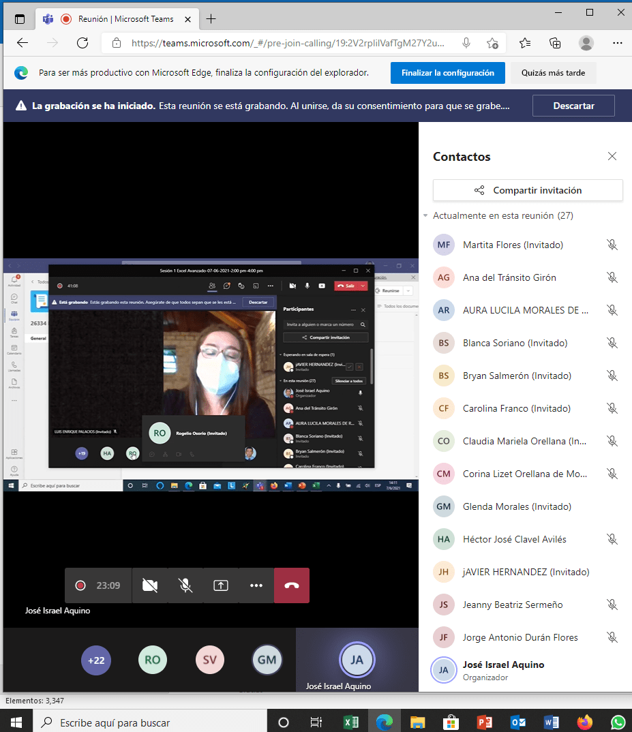Open Task View in taskbar
The image size is (632, 732).
(x=316, y=722)
